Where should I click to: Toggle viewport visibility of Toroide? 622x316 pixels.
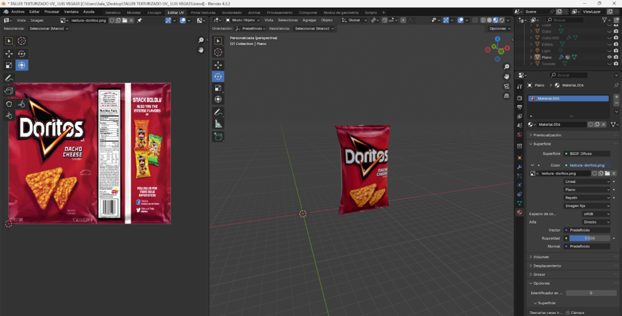point(610,64)
